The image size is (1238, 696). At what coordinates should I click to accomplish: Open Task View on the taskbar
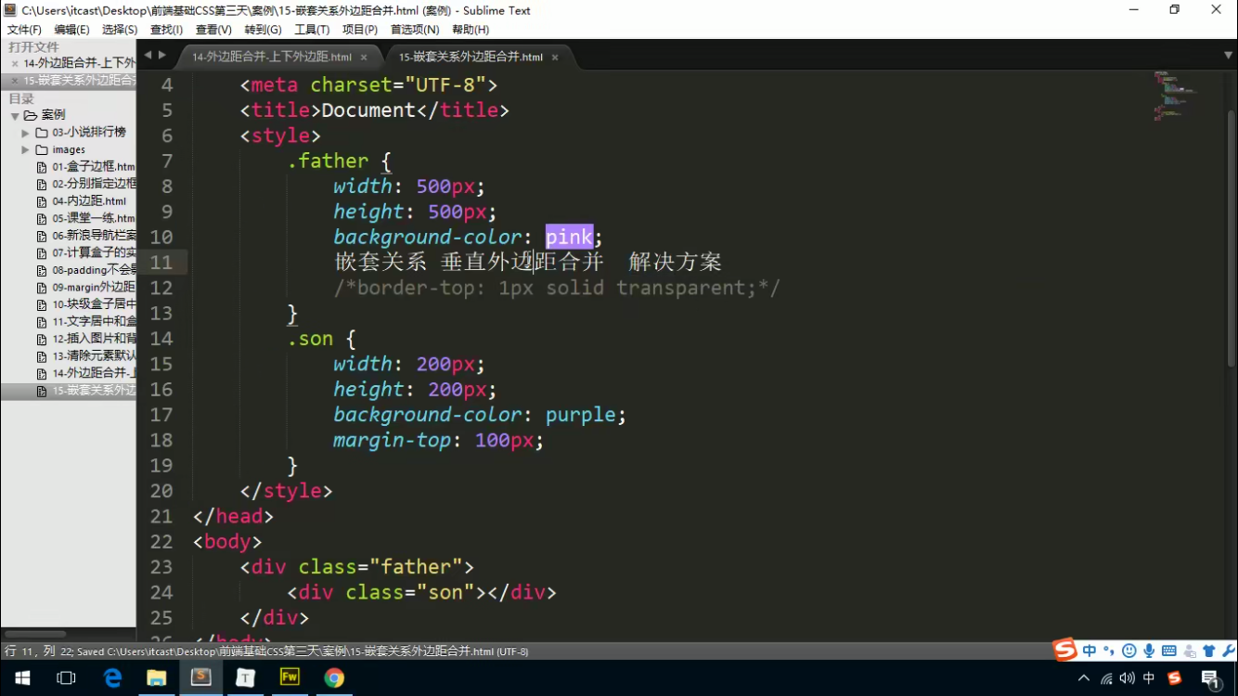(66, 678)
